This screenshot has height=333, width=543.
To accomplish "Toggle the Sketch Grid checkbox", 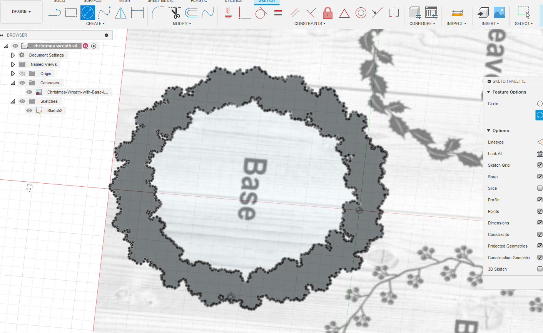I will pos(540,165).
